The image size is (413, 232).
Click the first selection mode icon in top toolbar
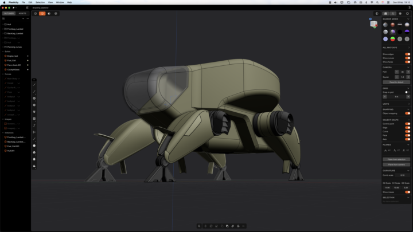click(x=36, y=13)
